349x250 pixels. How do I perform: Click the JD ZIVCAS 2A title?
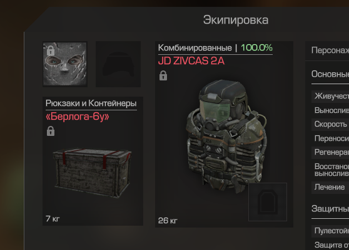[191, 61]
